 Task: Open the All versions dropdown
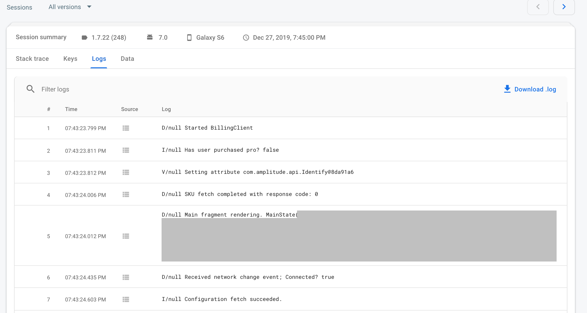pos(70,7)
